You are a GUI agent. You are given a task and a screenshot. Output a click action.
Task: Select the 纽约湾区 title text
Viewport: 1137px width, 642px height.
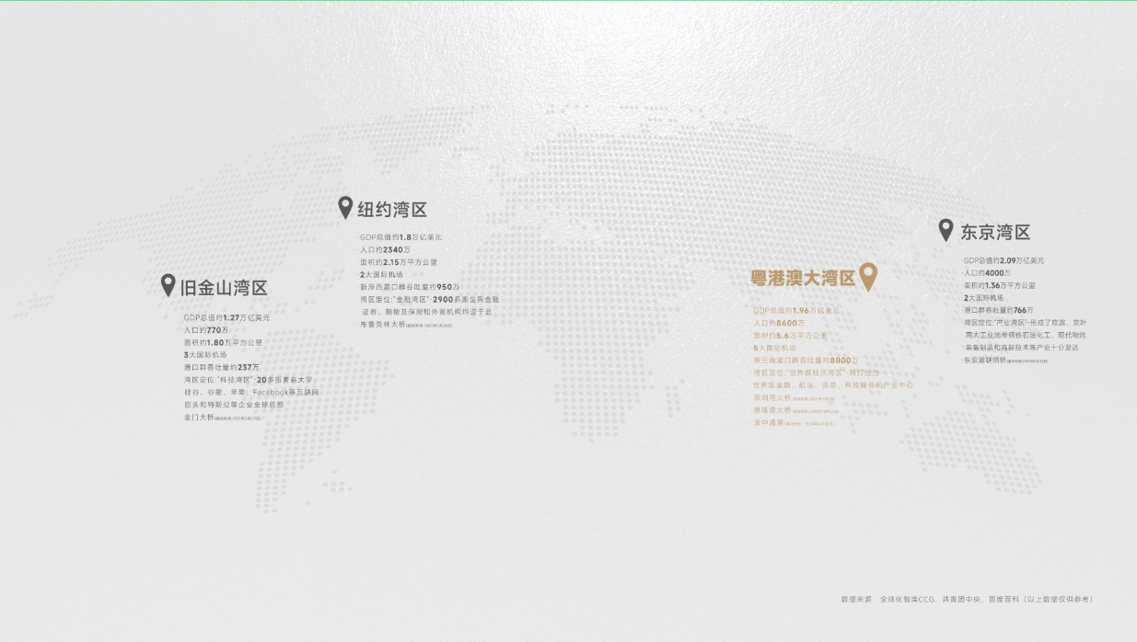click(x=392, y=210)
